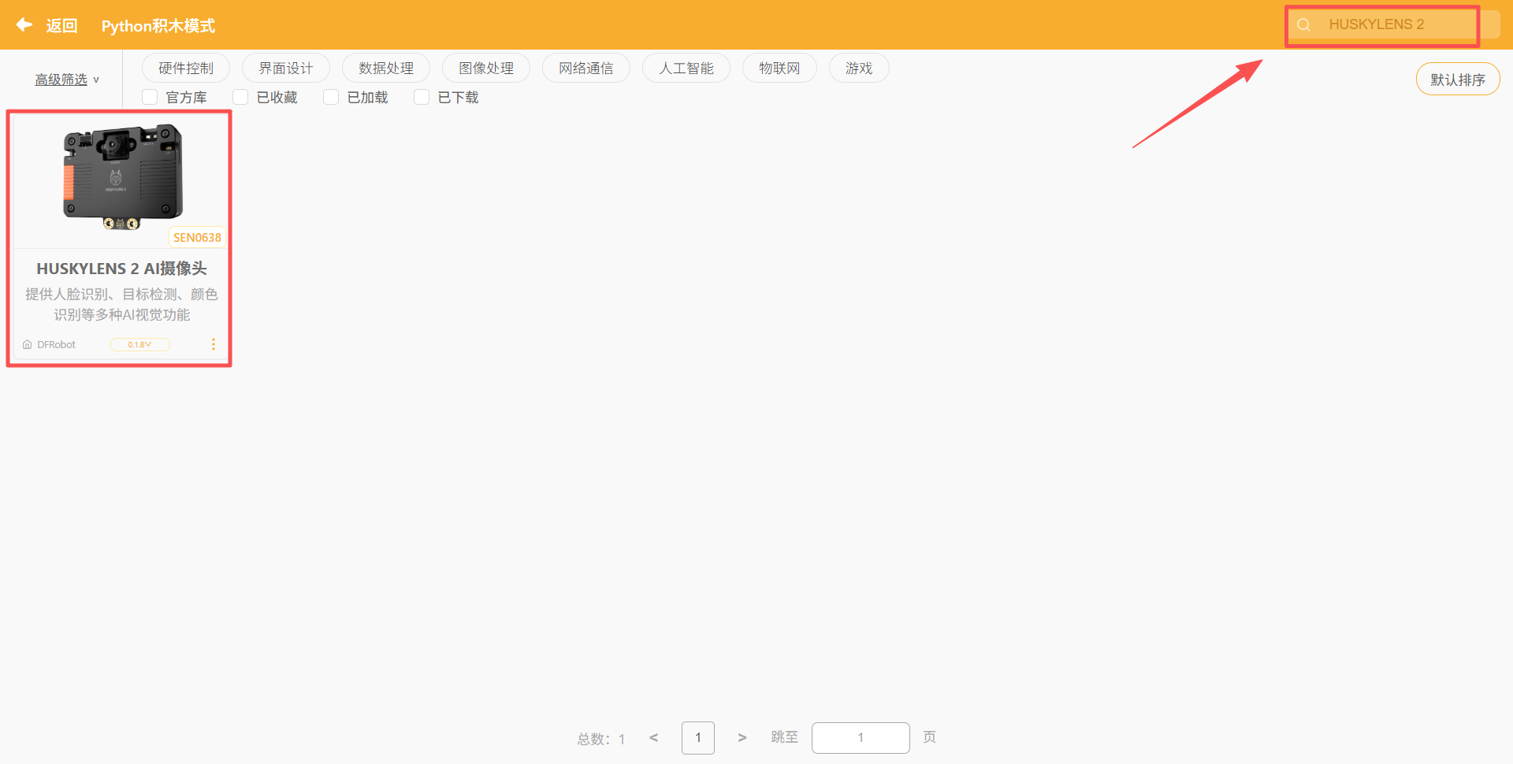Click the 返回 back link

[61, 24]
